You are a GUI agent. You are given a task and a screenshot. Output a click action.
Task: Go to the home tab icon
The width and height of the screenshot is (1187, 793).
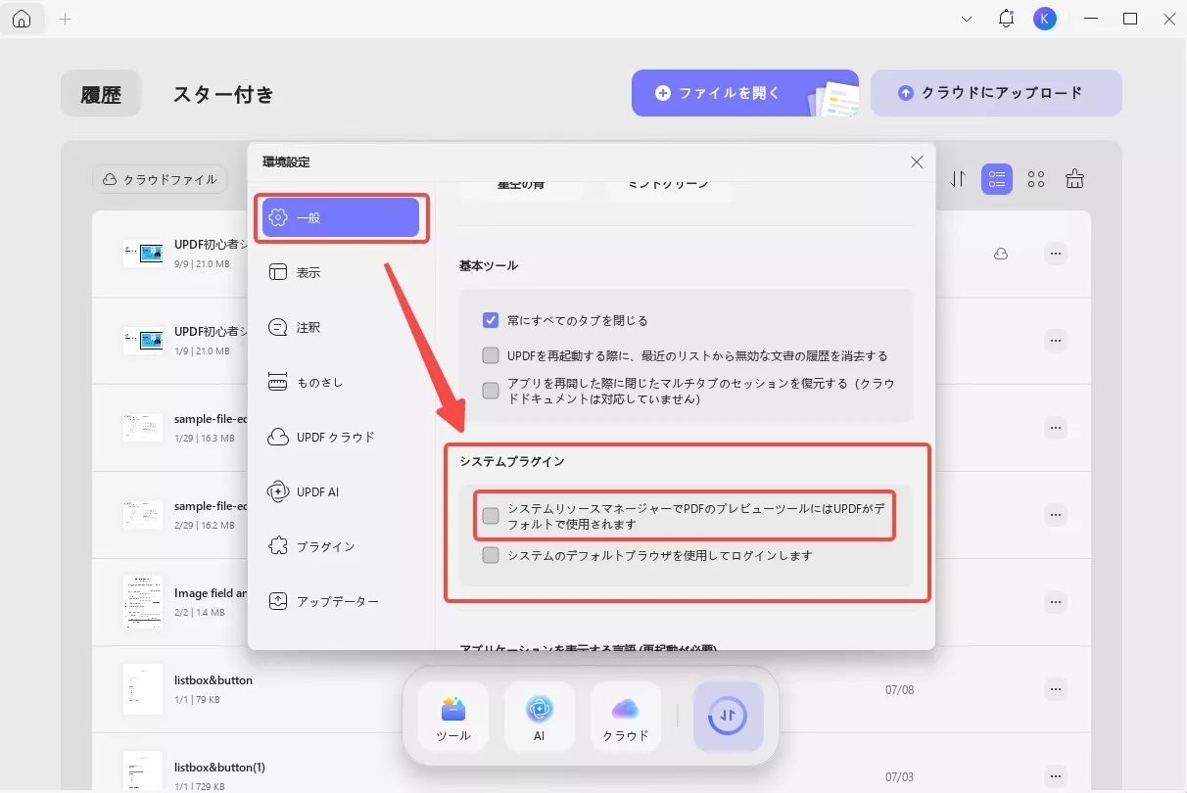click(22, 19)
